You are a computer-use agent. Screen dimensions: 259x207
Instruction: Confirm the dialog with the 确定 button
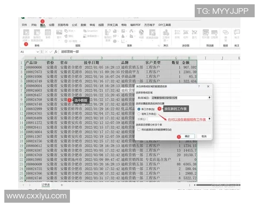[x=187, y=136]
